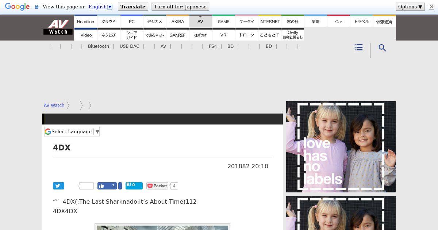Open the Select Language dropdown
The image size is (438, 230).
coord(72,131)
